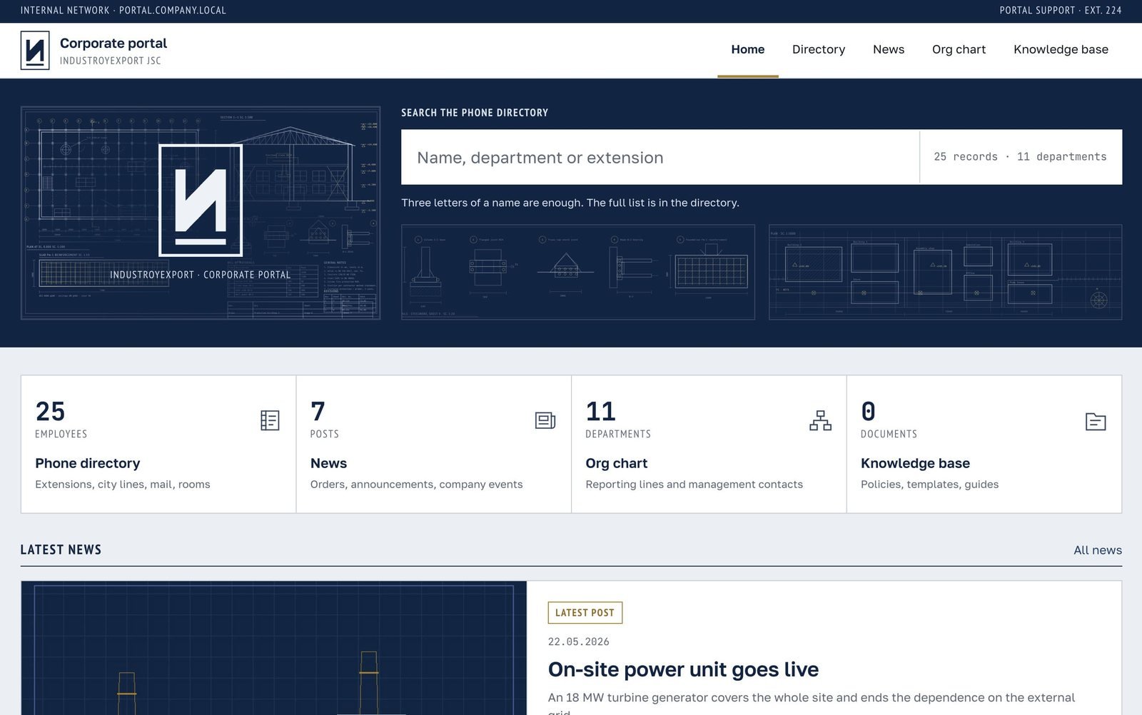Screen dimensions: 1142x715
Task: Click the site plan blueprint thumbnail
Action: point(945,272)
